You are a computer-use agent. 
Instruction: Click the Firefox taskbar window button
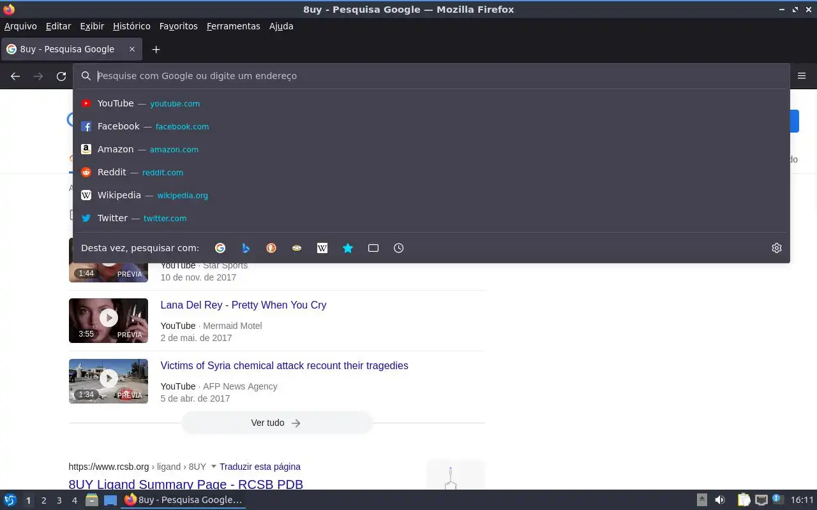tap(183, 500)
